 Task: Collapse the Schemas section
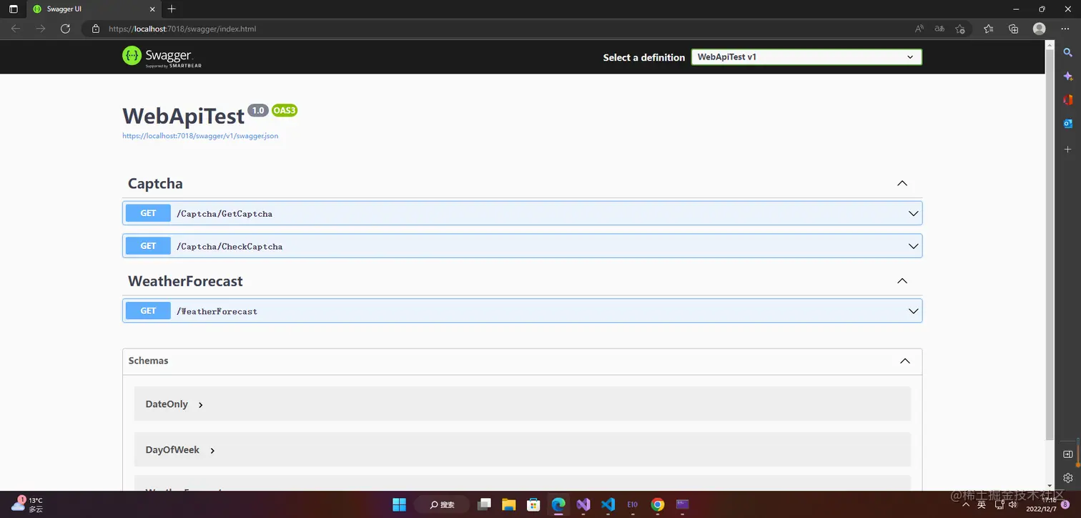(905, 361)
